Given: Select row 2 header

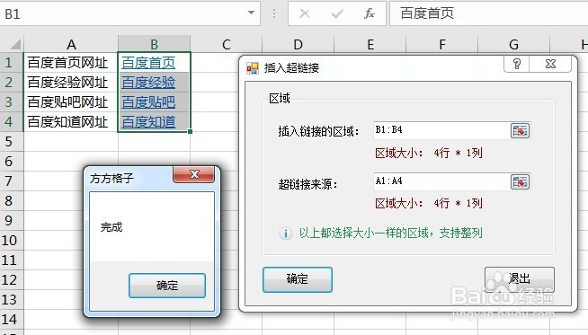Looking at the screenshot, I should click(x=12, y=83).
